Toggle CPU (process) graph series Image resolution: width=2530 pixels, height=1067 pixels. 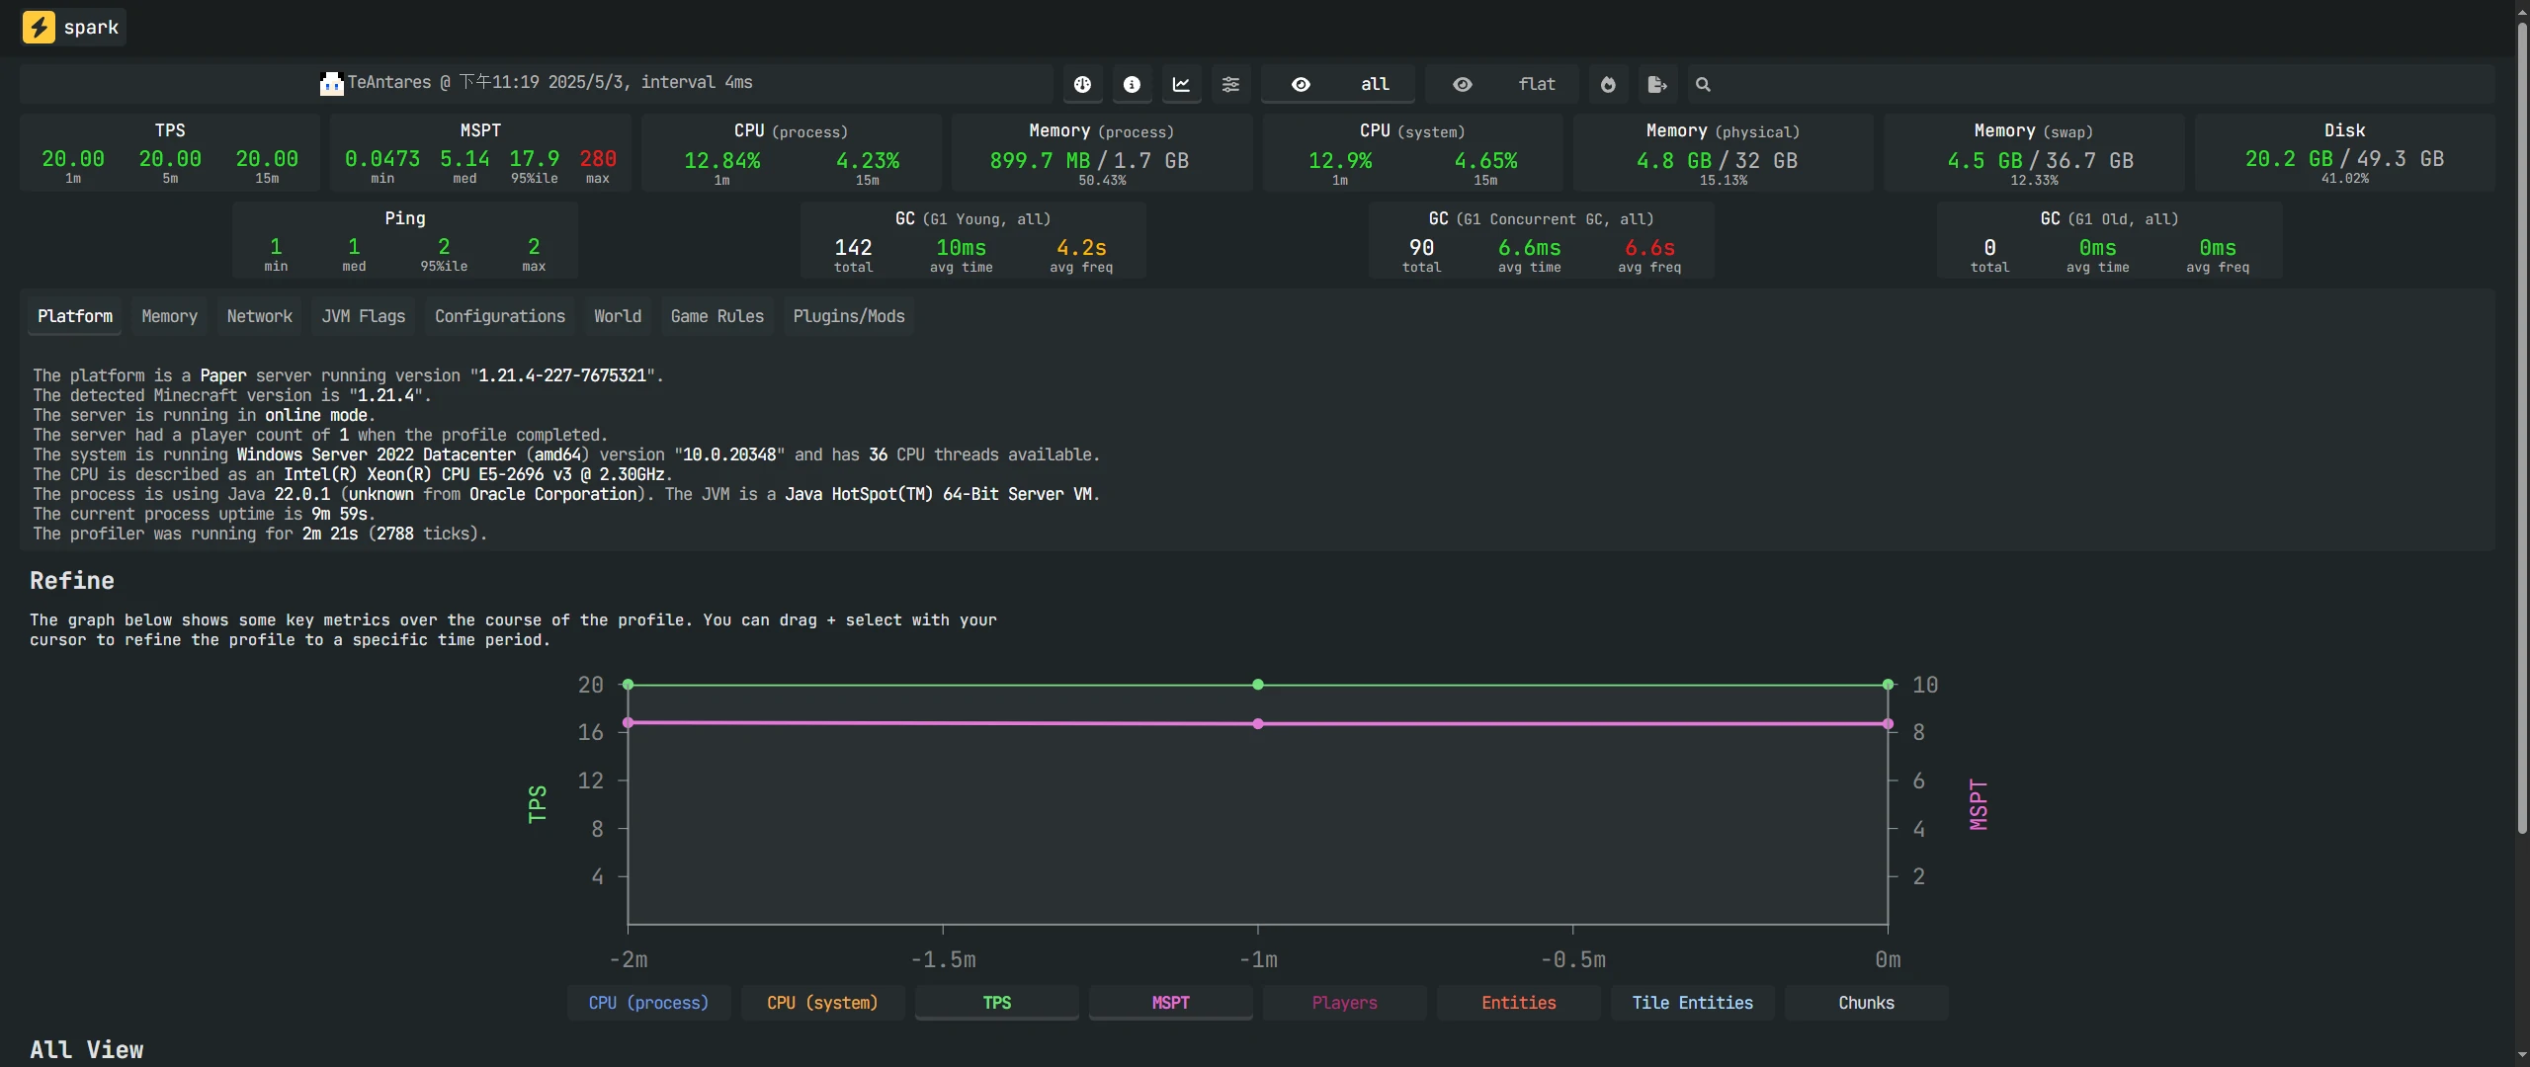[x=648, y=1003]
